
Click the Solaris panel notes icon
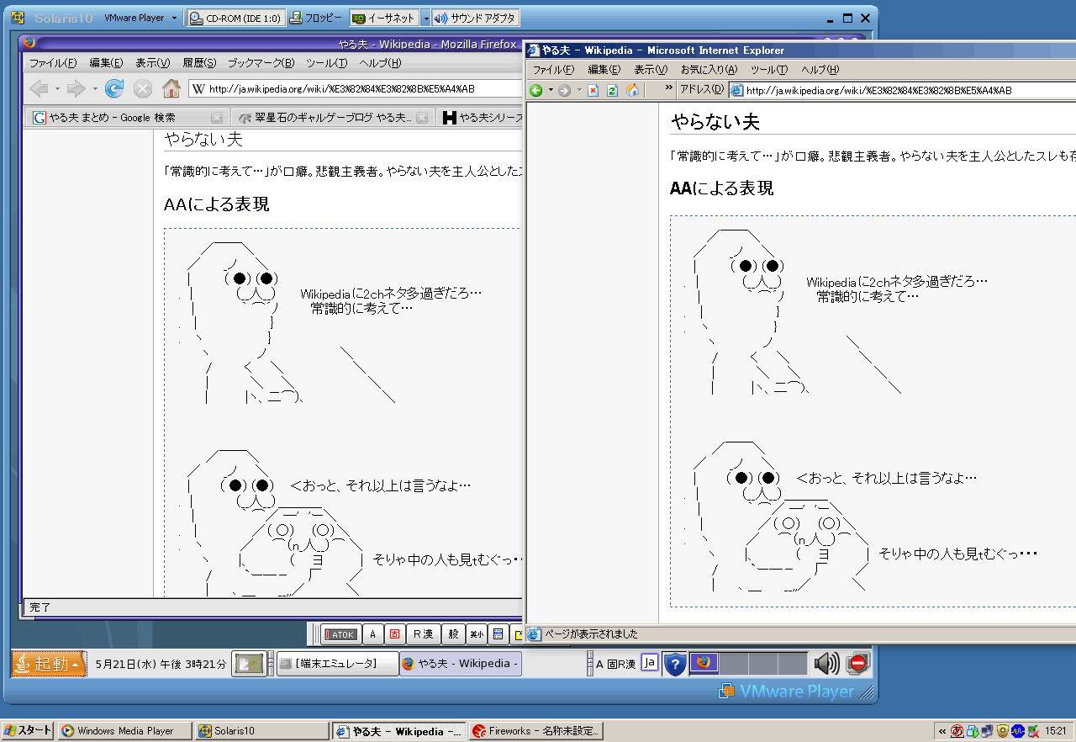(x=250, y=664)
